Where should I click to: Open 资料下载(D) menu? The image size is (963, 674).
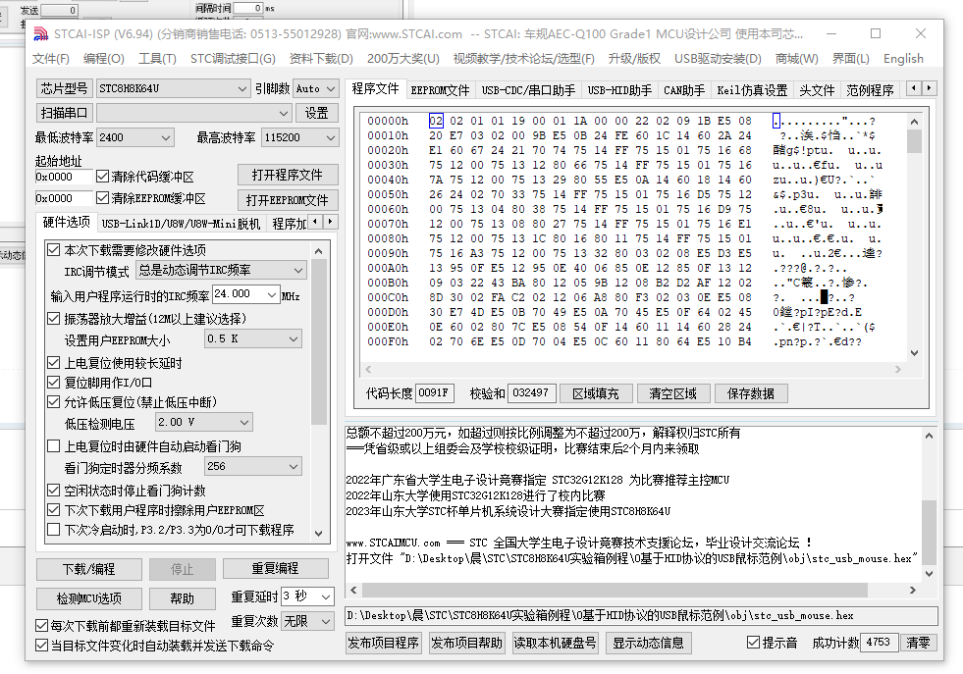[321, 58]
